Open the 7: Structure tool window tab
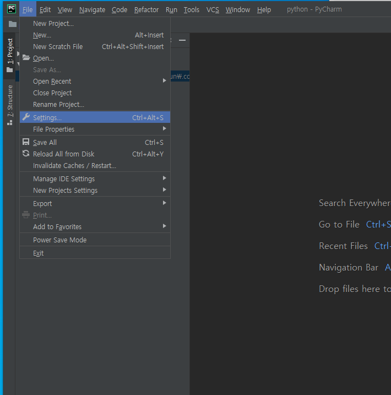391x395 pixels. (10, 105)
